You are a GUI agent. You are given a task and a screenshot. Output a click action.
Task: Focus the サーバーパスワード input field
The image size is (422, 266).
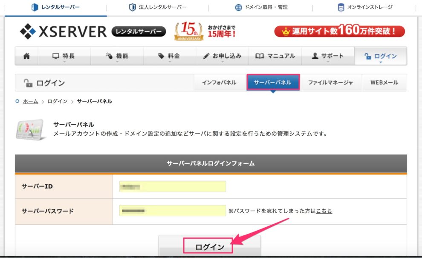click(173, 211)
